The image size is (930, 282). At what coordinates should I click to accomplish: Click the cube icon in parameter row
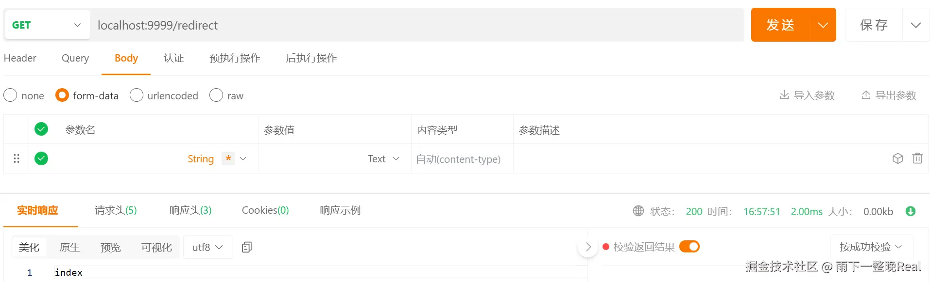pyautogui.click(x=897, y=158)
